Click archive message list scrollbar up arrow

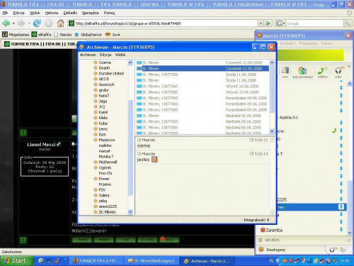pyautogui.click(x=272, y=62)
